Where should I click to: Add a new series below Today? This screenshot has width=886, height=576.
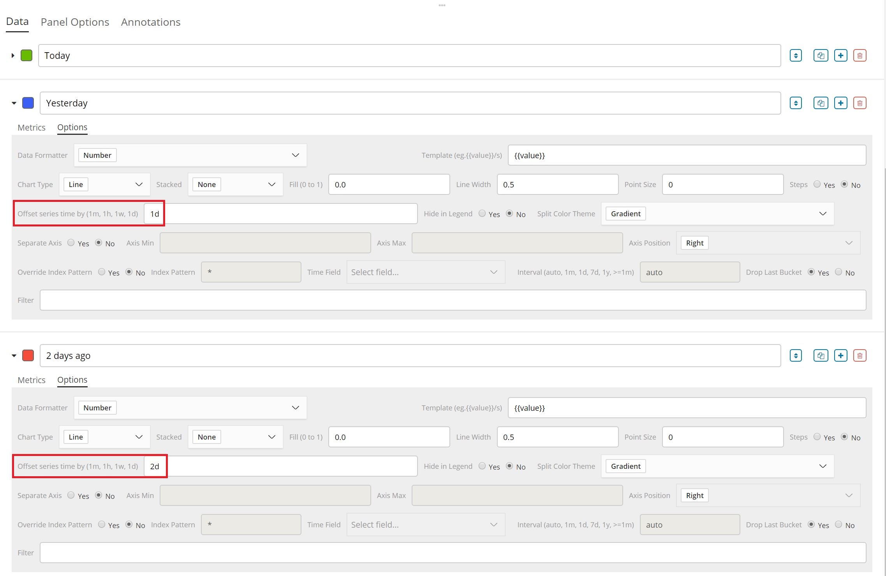click(x=840, y=55)
